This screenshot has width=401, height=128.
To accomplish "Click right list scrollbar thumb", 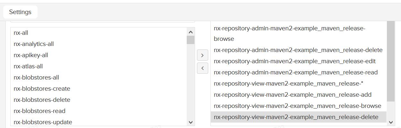I will click(391, 61).
